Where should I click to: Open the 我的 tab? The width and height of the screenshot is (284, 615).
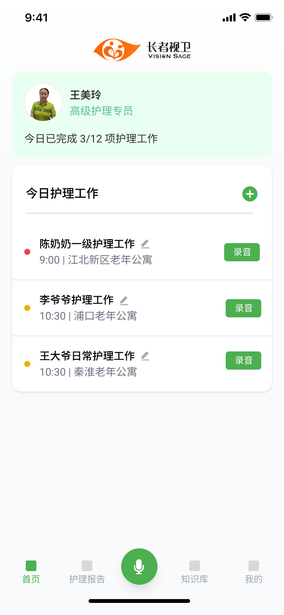pos(253,571)
